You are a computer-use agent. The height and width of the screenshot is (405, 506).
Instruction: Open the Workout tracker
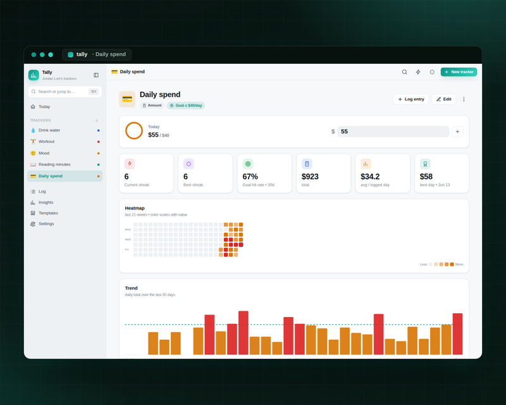pyautogui.click(x=65, y=142)
